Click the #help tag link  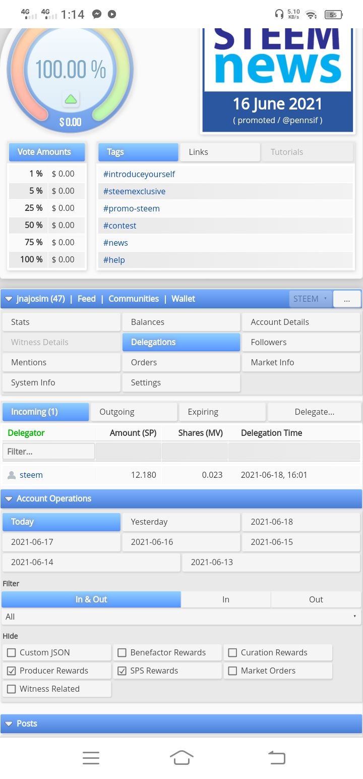(x=114, y=260)
